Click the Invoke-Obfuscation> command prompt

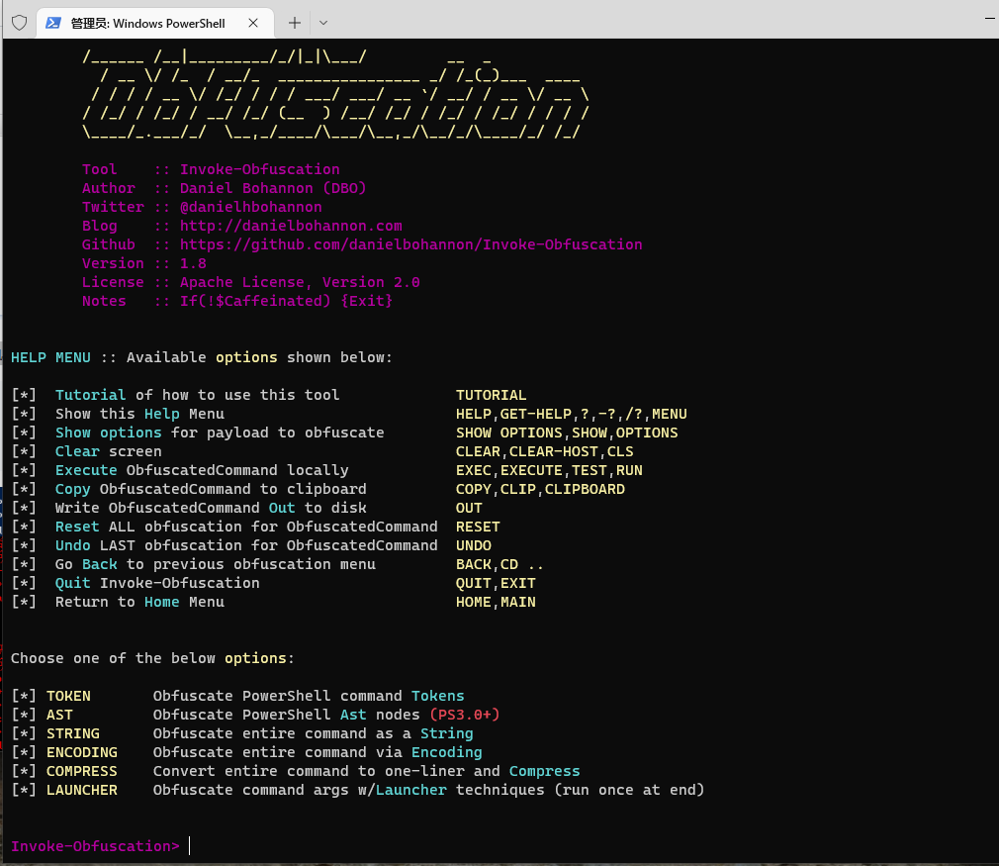tap(95, 846)
